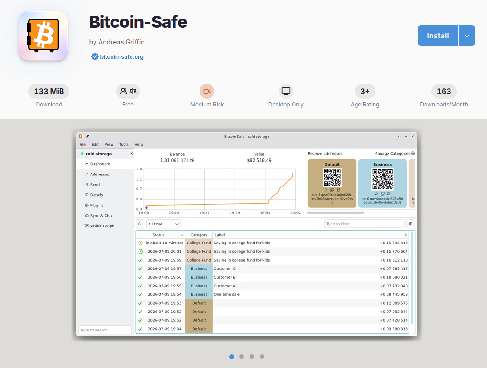The width and height of the screenshot is (487, 368).
Task: Click the Install button
Action: (x=437, y=36)
